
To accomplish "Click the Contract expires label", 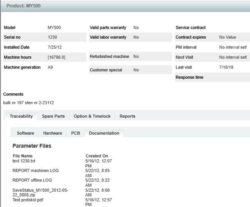I will 191,37.
